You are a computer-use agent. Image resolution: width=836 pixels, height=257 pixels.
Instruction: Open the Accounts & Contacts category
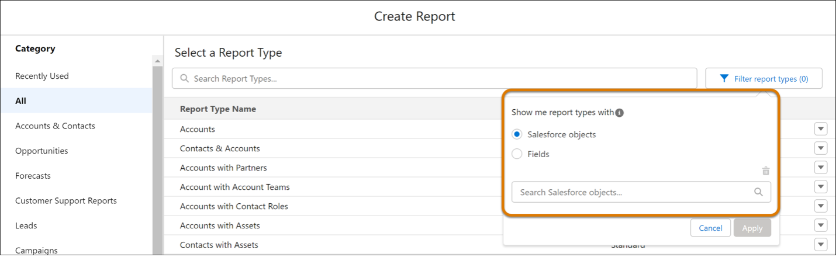pos(55,126)
